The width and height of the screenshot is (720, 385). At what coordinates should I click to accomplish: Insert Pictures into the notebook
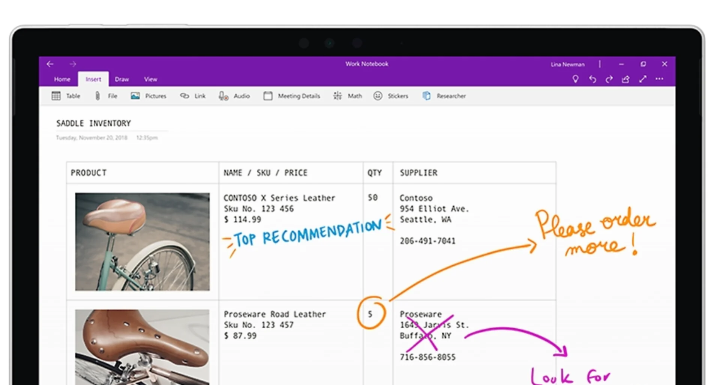149,96
